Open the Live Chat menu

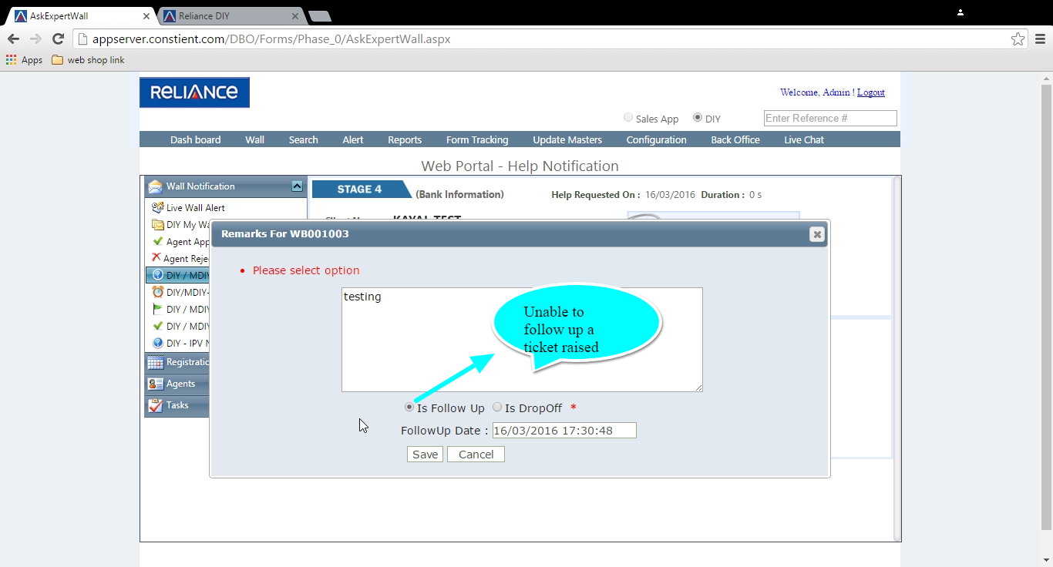point(804,139)
